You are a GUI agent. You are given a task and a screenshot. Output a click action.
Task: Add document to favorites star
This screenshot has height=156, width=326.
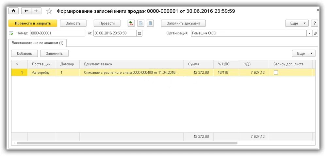[49, 11]
